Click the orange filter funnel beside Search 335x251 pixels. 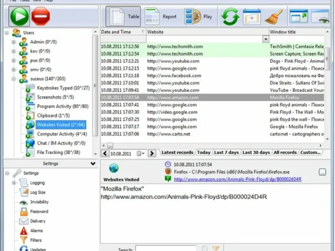216,248
